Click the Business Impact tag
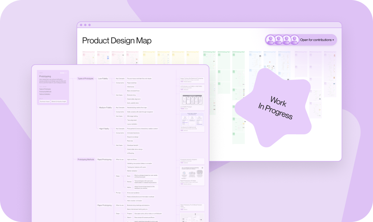373x222 pixels. (x=45, y=101)
